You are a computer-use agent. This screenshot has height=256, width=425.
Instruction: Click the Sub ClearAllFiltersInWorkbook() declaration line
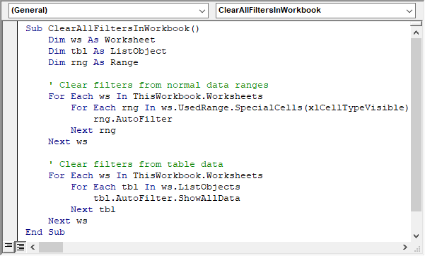[112, 28]
